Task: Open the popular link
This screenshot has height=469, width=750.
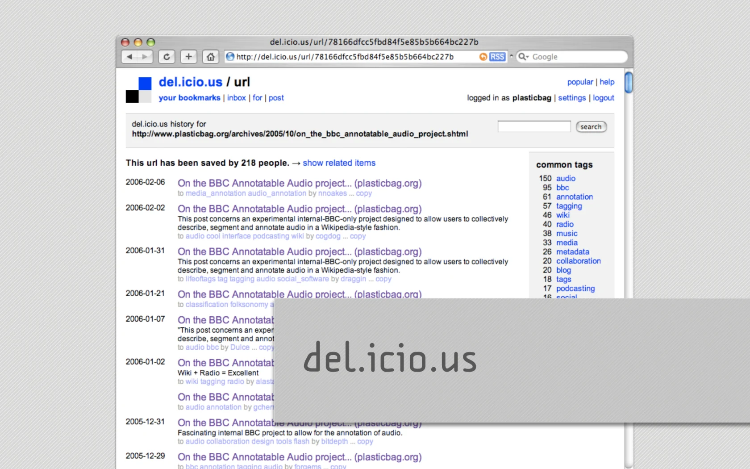Action: tap(580, 82)
